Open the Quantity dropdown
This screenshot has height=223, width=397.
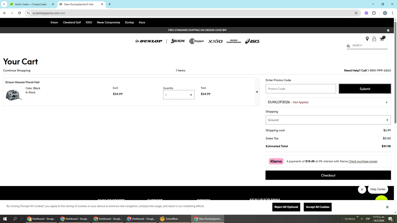(179, 95)
